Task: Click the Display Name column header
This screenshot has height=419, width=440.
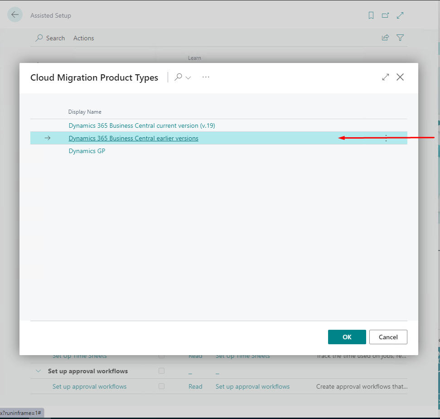Action: 85,112
